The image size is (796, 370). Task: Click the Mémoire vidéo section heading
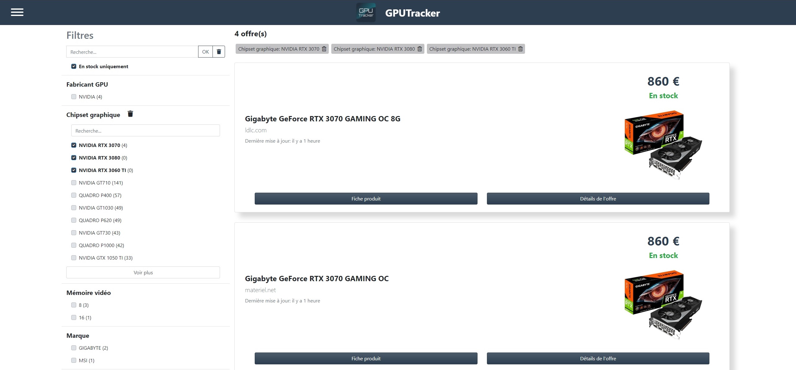point(88,293)
